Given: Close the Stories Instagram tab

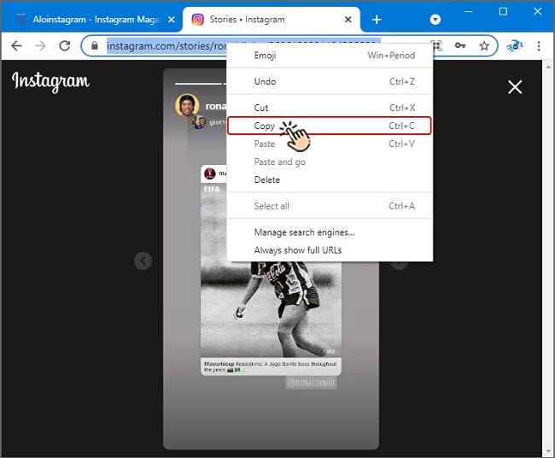Looking at the screenshot, I should [x=348, y=20].
